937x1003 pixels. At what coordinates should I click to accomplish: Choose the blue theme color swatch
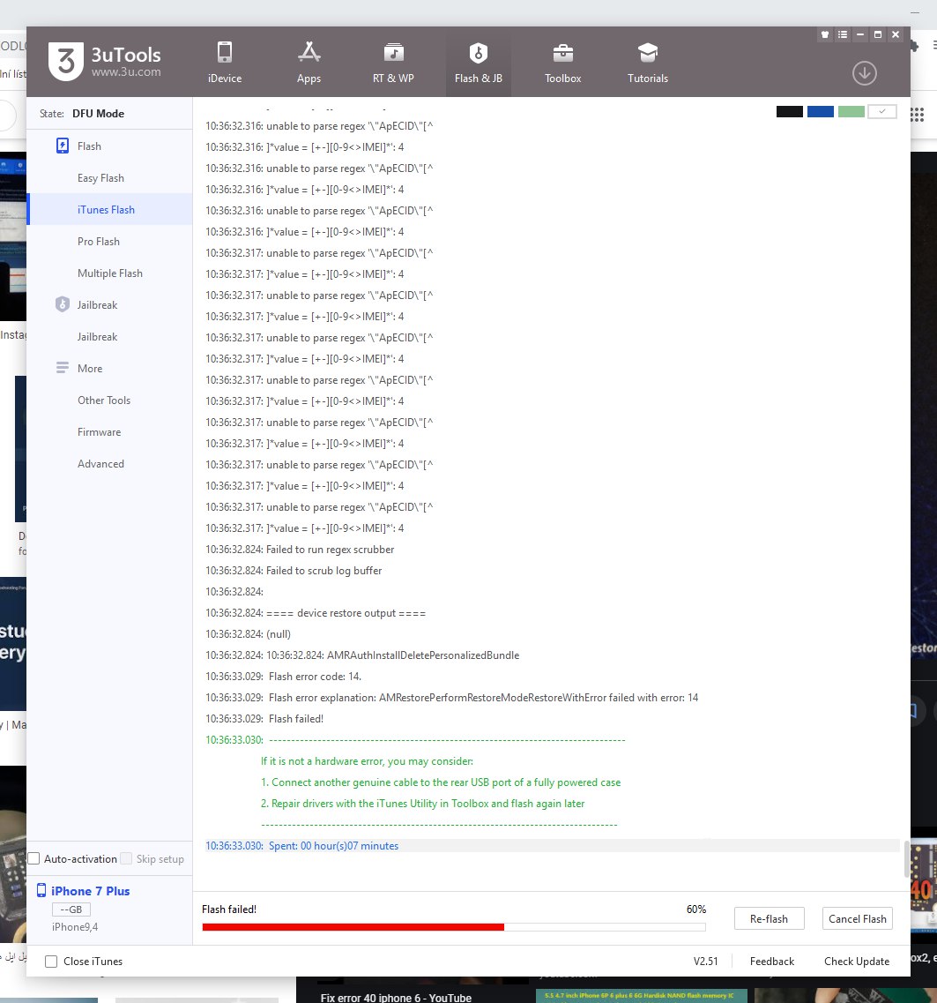pos(821,112)
